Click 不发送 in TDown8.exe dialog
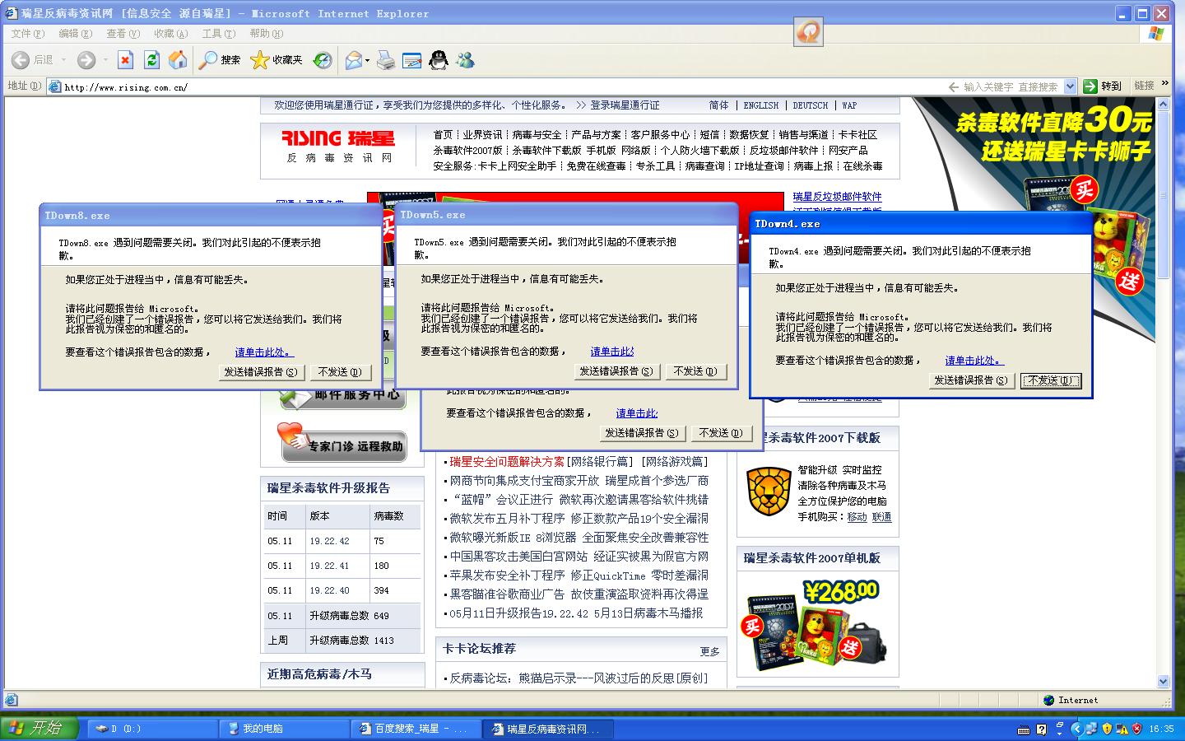Image resolution: width=1185 pixels, height=741 pixels. click(340, 372)
